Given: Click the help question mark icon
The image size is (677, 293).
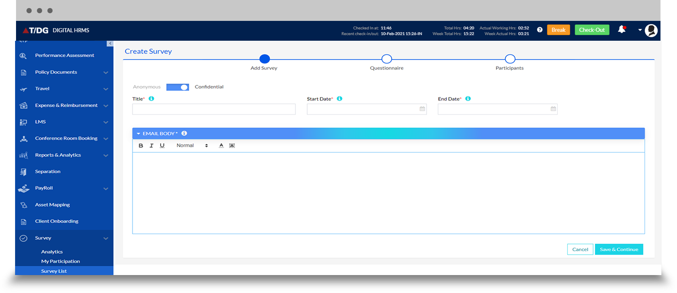Looking at the screenshot, I should tap(540, 30).
